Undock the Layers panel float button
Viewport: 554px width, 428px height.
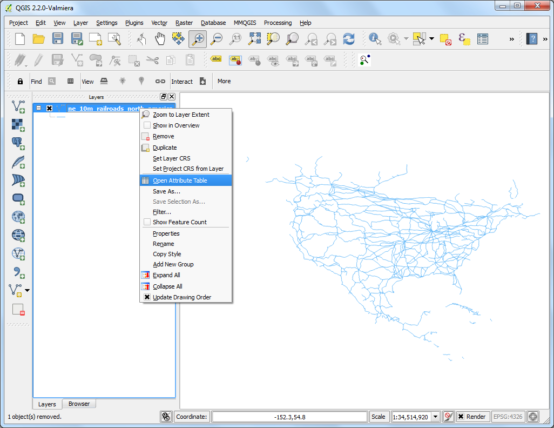164,97
